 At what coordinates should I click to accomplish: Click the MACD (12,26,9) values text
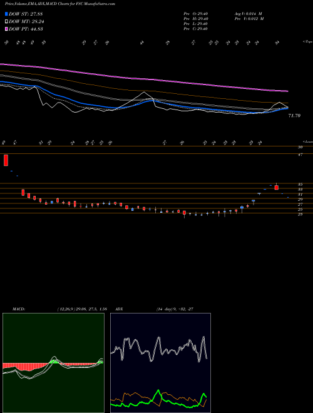coord(82,309)
